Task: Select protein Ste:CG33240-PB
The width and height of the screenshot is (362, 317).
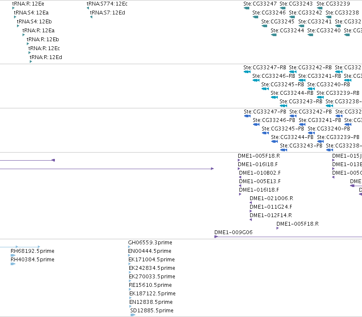Action: (329, 129)
